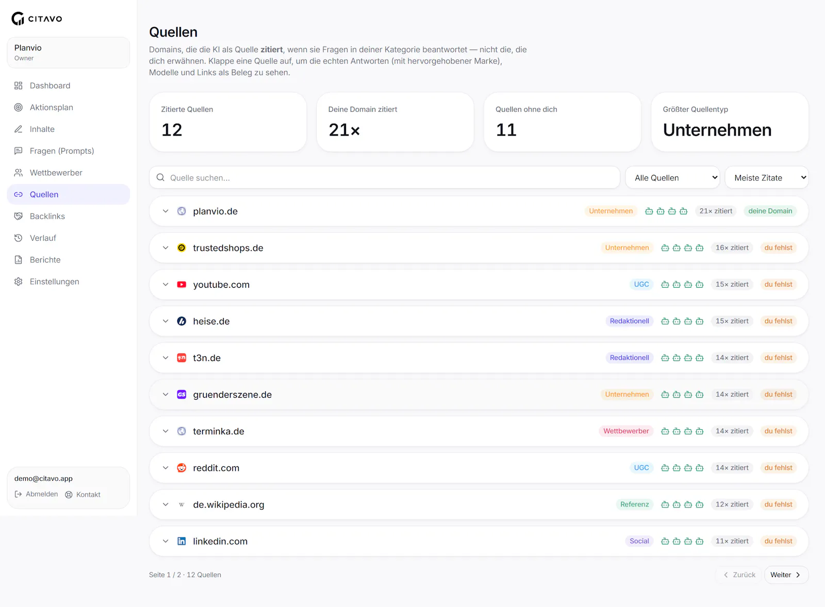Expand the youtube.com row chevron

[166, 285]
